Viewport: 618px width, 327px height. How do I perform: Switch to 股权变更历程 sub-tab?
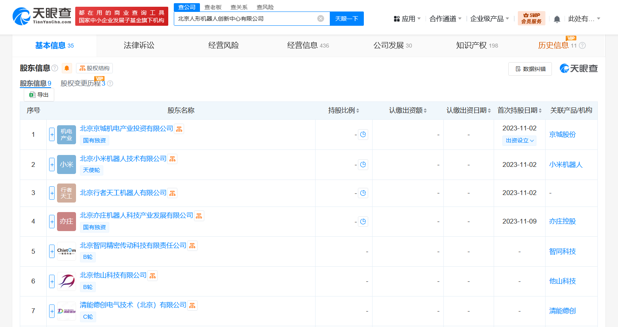(83, 83)
